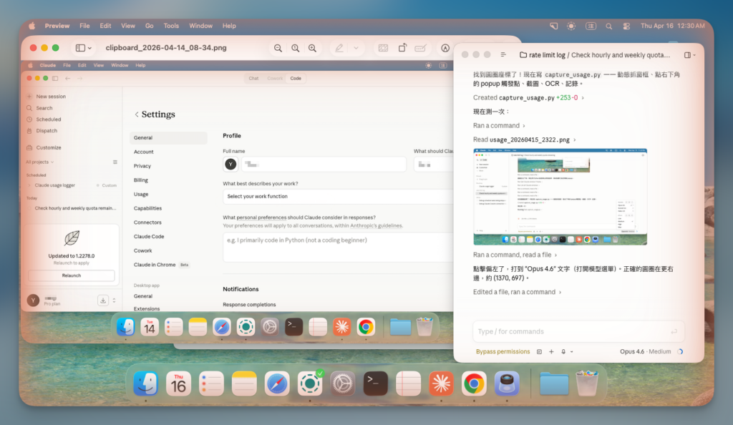This screenshot has width=733, height=425.
Task: Click the microphone icon in Claude's input bar
Action: pyautogui.click(x=564, y=351)
